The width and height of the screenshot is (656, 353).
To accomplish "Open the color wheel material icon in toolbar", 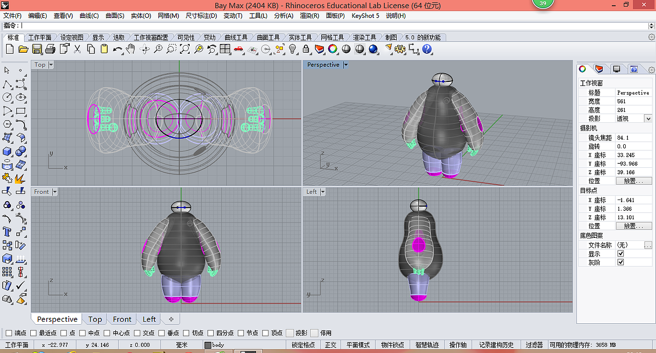I will [333, 49].
